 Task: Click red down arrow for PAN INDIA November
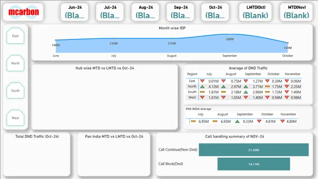[283, 121]
